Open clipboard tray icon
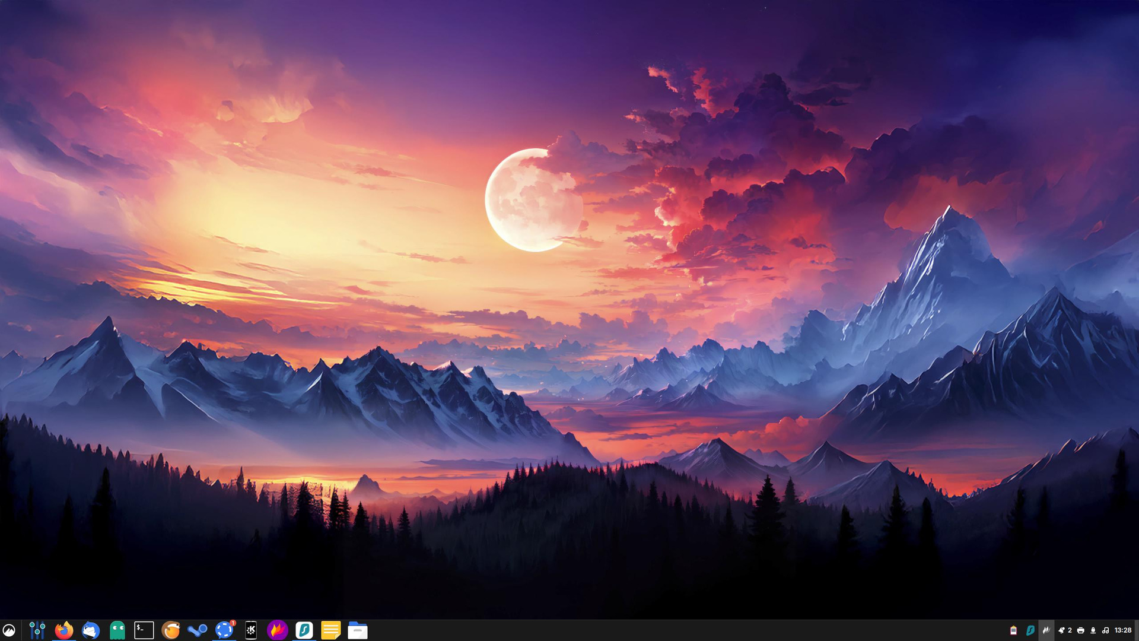This screenshot has width=1139, height=641. [1013, 630]
